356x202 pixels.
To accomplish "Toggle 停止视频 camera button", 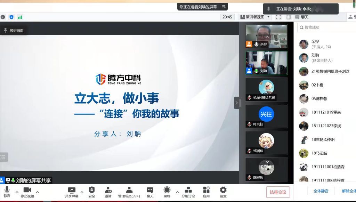I will click(27, 190).
